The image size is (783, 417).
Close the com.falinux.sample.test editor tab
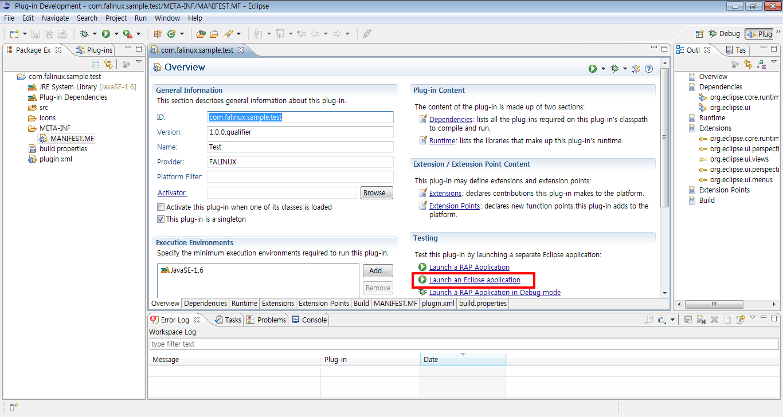[241, 50]
